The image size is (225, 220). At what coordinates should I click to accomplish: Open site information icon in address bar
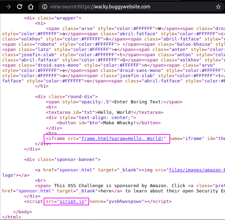(x=45, y=7)
